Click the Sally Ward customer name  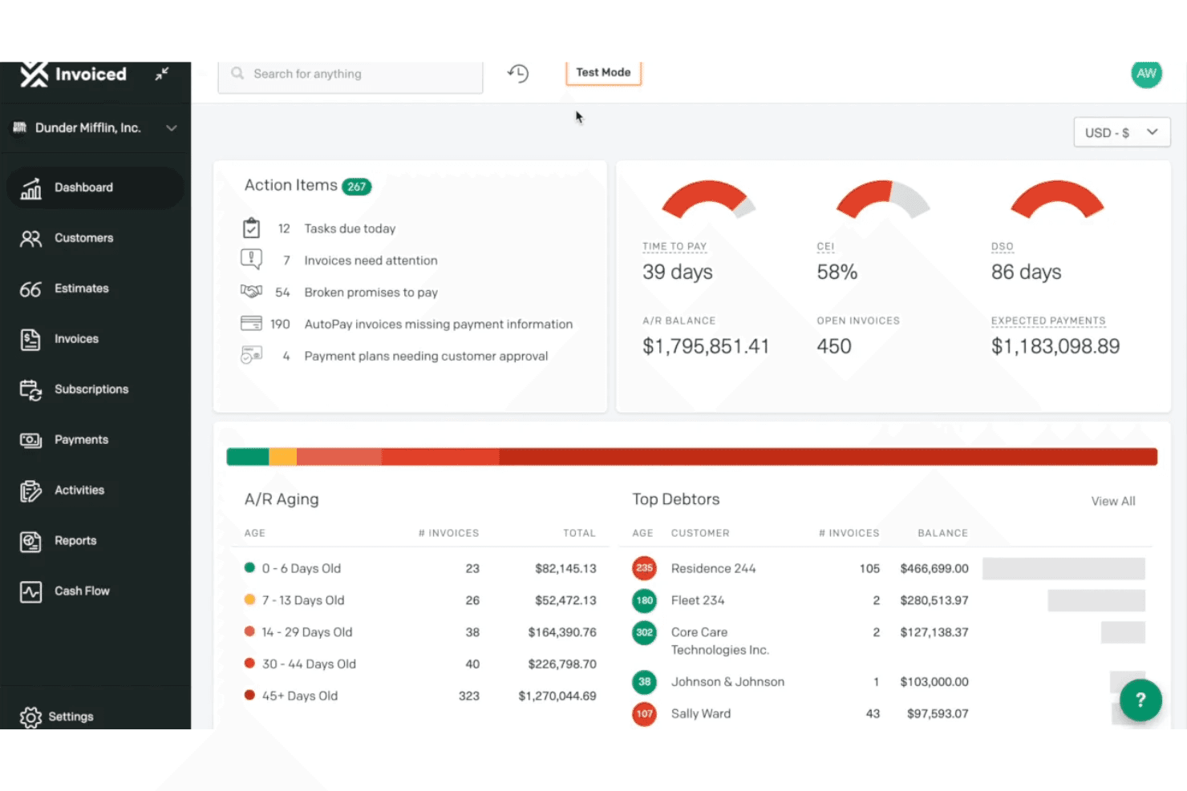tap(701, 713)
